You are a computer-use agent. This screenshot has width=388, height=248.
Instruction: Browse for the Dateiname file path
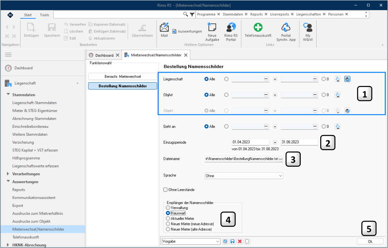(280, 159)
